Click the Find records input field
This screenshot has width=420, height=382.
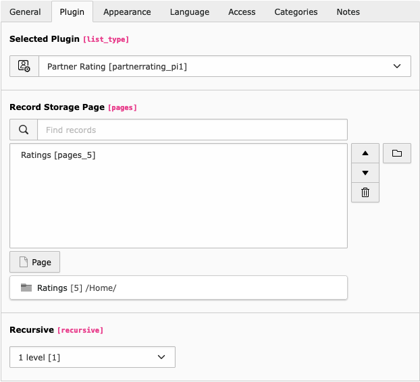click(192, 130)
